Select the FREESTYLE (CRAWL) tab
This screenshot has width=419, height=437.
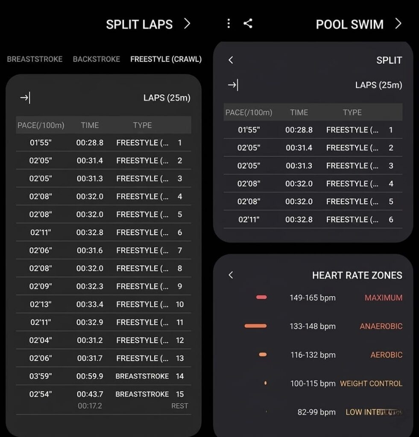point(166,59)
